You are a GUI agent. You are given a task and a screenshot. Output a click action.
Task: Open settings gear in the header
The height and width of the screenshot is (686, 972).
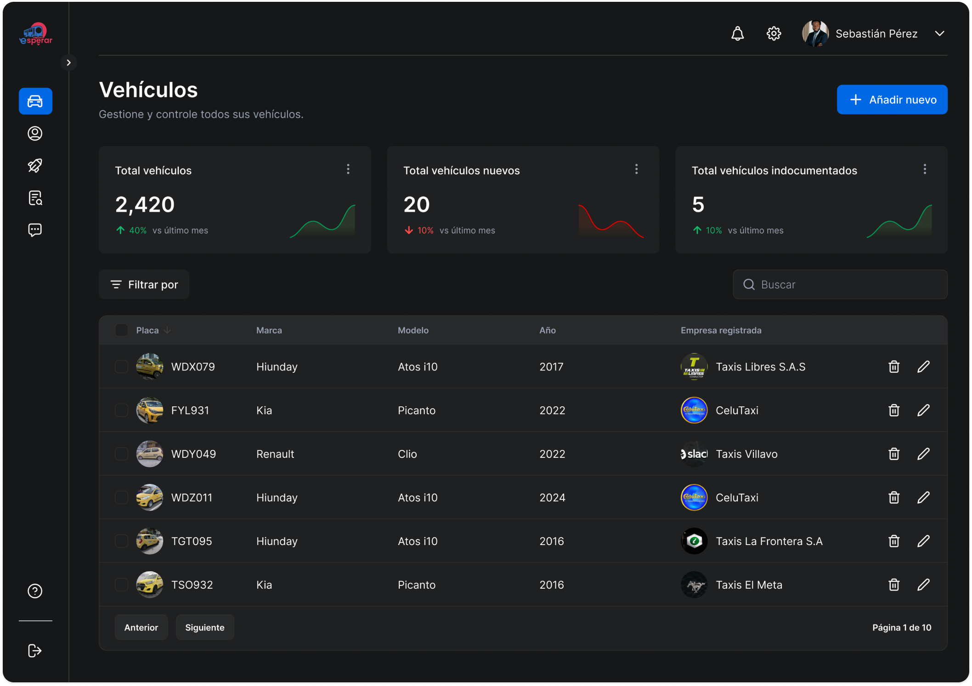click(x=774, y=34)
